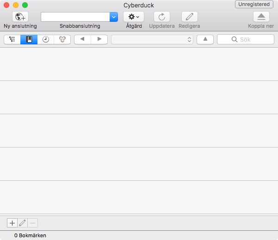This screenshot has width=278, height=240.
Task: Go forward with the right arrow button
Action: (x=99, y=39)
